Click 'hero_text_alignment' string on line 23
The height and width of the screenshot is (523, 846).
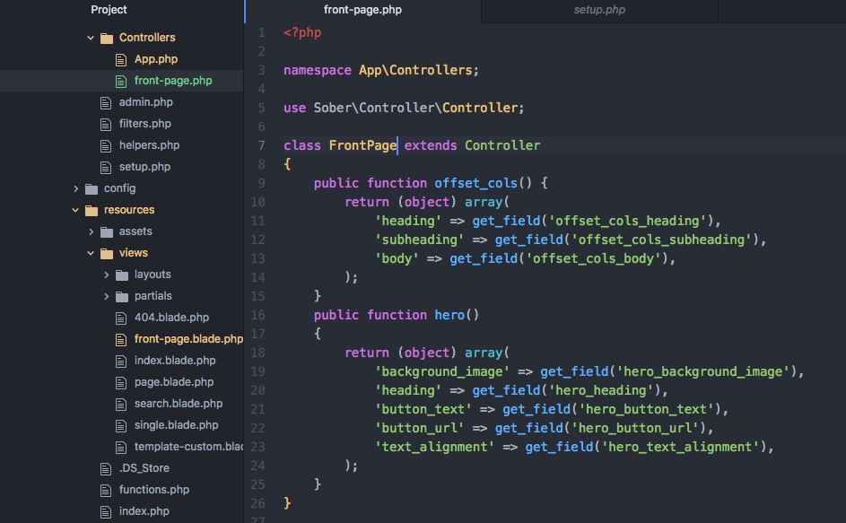(680, 448)
